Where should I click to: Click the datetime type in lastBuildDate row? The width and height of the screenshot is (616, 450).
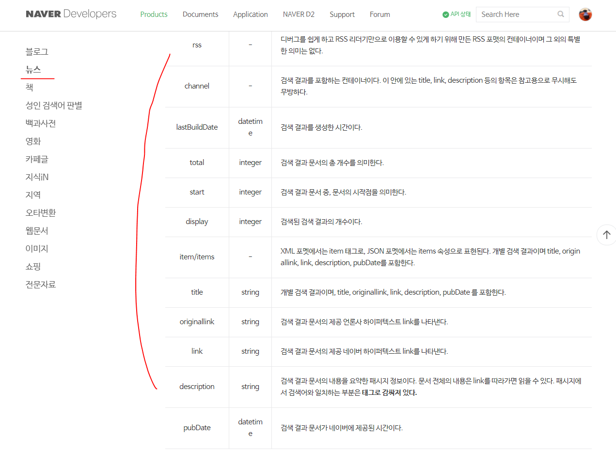250,127
